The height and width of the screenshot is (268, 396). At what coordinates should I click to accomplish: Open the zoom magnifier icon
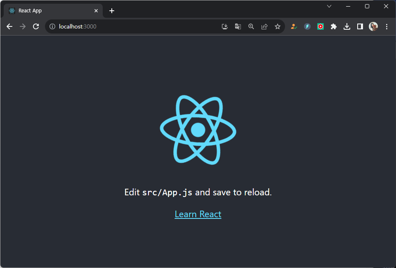(251, 26)
